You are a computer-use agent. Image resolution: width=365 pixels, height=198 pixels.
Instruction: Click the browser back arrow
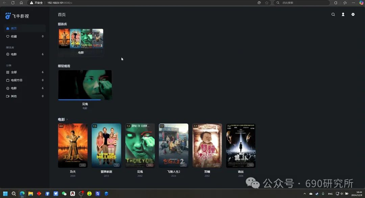4,3
